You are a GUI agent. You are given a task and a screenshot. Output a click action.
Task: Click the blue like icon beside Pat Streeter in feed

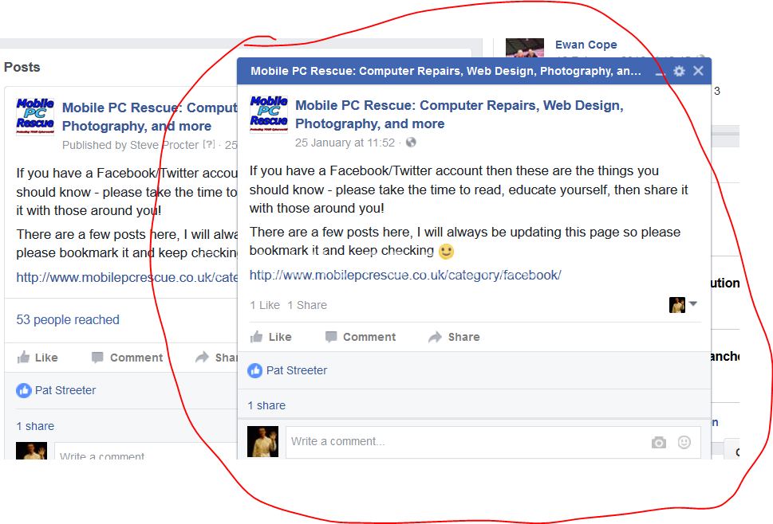click(24, 391)
